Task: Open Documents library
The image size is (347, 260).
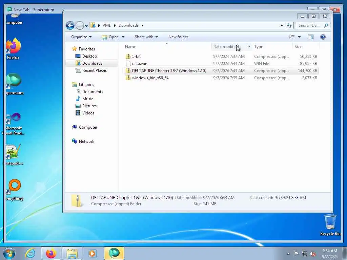Action: click(93, 91)
